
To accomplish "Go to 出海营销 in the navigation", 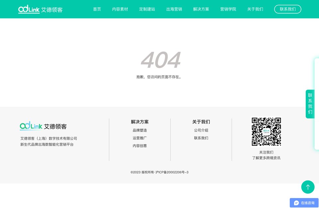I will 174,9.
